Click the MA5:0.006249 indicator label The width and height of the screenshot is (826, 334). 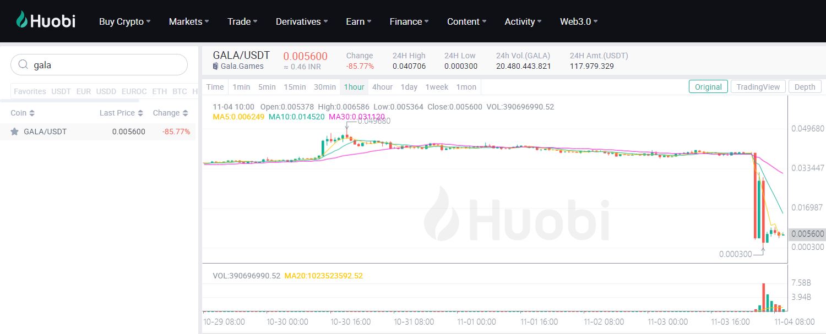(x=238, y=117)
